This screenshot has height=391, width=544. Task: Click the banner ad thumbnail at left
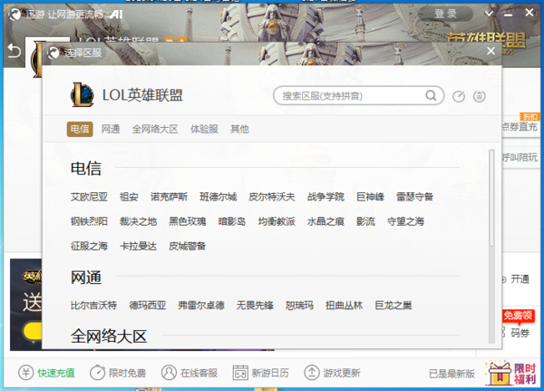click(x=26, y=305)
